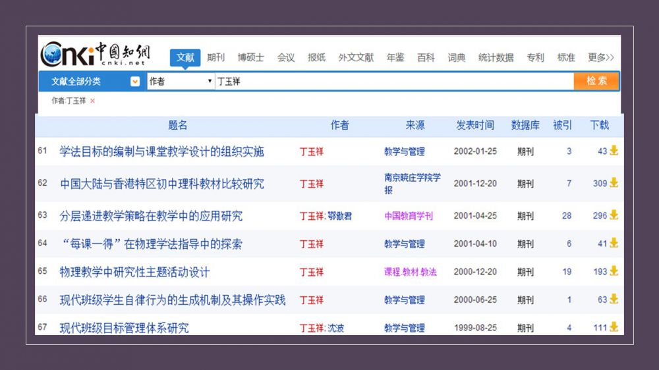Remove the 作者:丁玉祥 filter tag

click(x=92, y=101)
